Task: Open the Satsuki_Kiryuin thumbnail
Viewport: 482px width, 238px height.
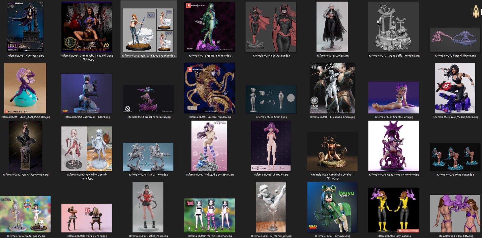Action: pyautogui.click(x=455, y=40)
